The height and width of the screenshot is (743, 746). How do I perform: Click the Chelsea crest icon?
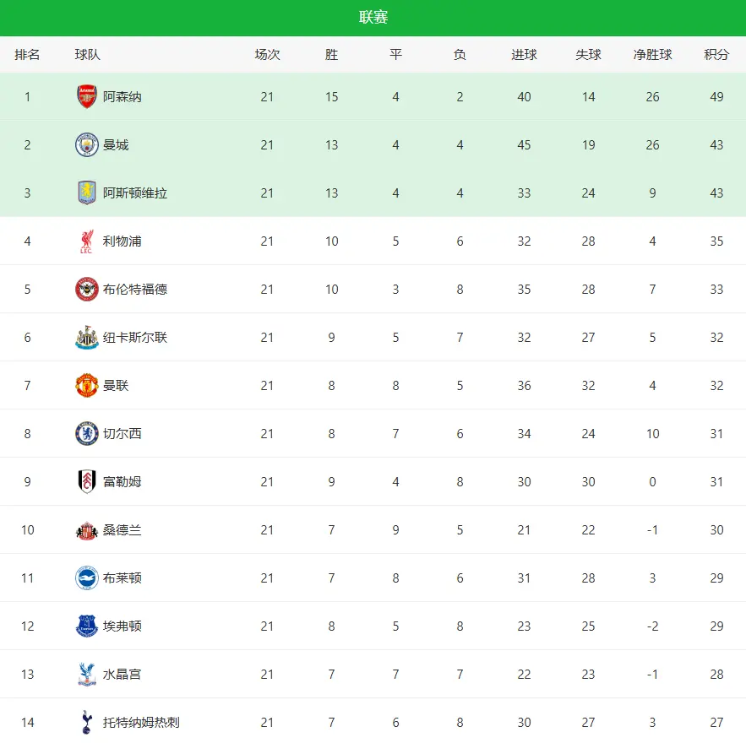[x=87, y=434]
